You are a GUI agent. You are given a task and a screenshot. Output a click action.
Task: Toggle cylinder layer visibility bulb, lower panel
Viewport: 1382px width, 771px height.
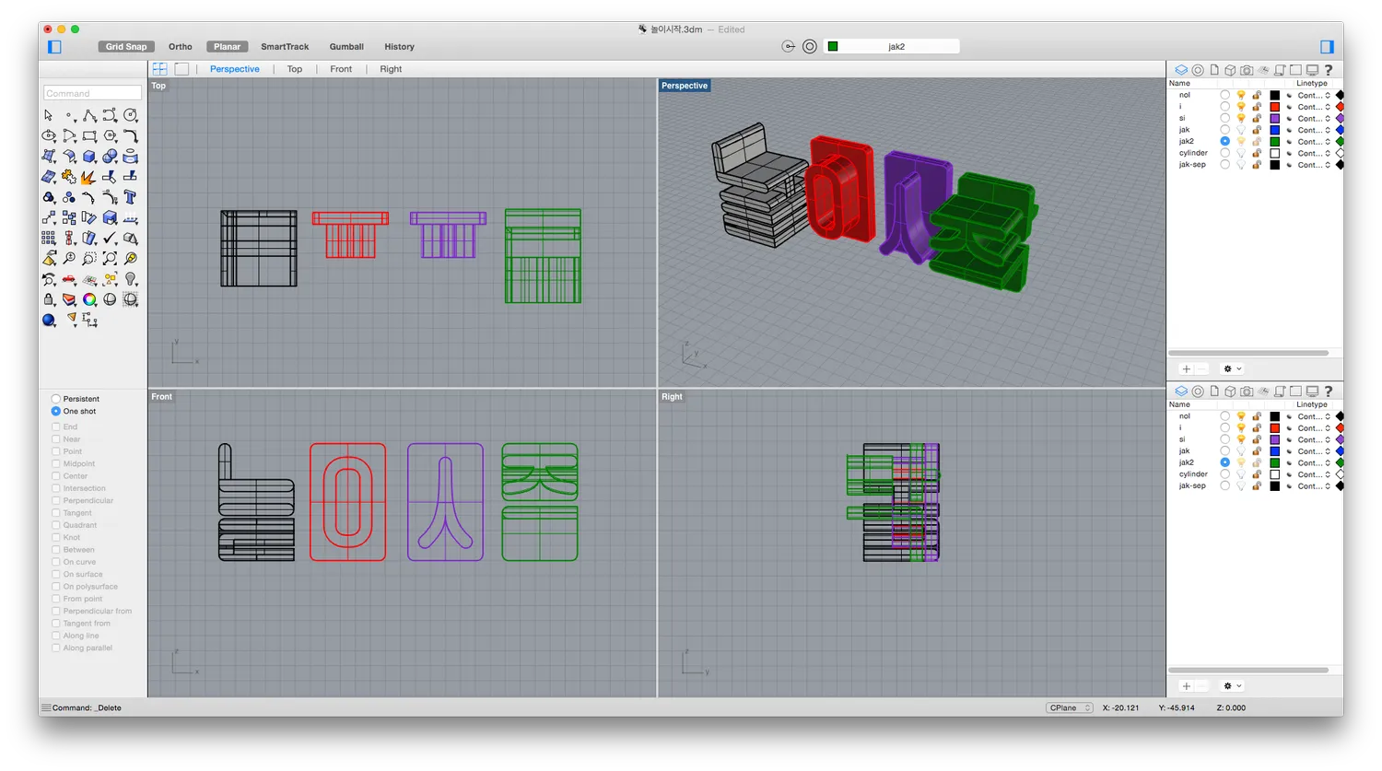1241,474
